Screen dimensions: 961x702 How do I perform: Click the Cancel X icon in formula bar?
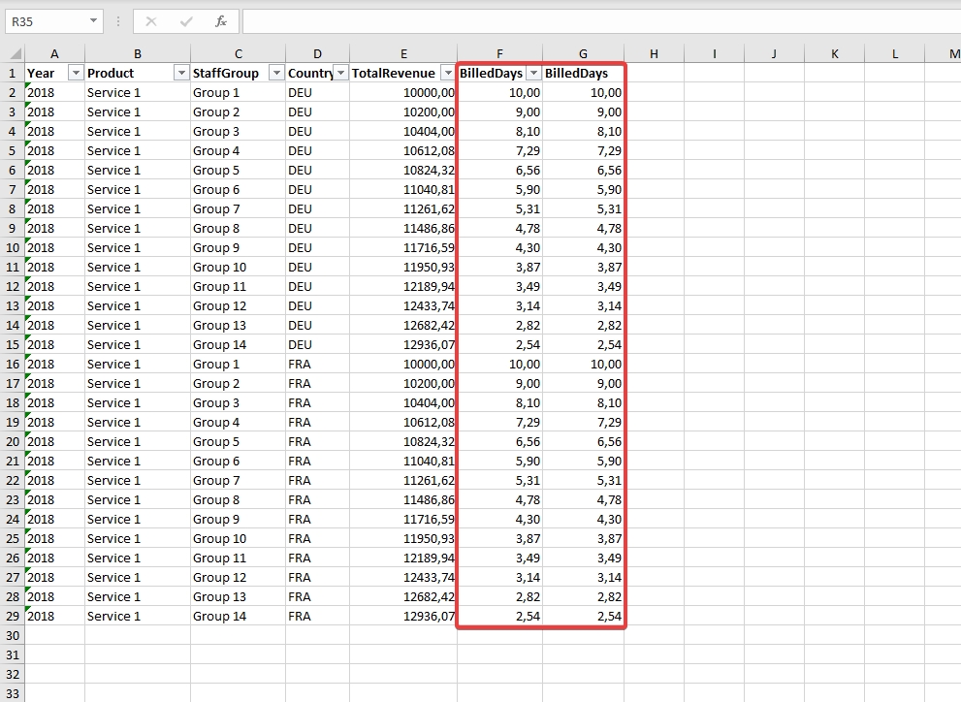coord(151,21)
